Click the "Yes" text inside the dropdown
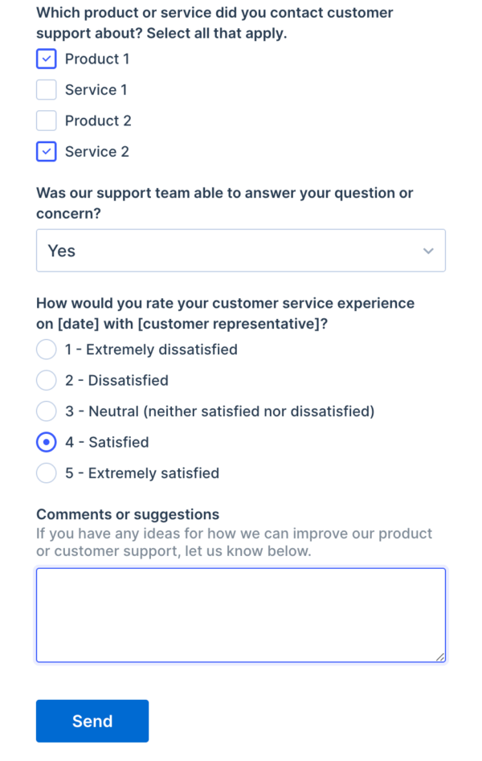The image size is (482, 761). click(61, 251)
